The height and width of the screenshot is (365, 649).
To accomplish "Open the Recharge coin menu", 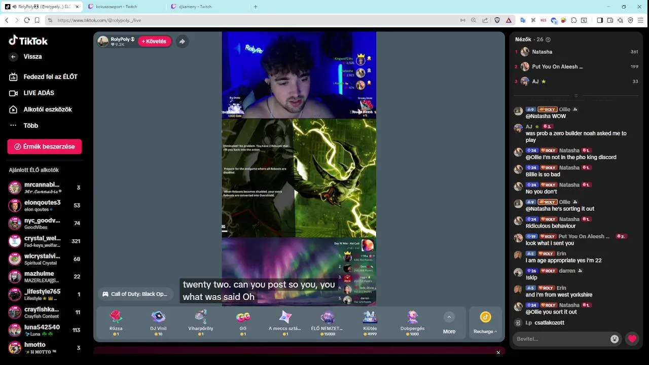I will tap(485, 323).
